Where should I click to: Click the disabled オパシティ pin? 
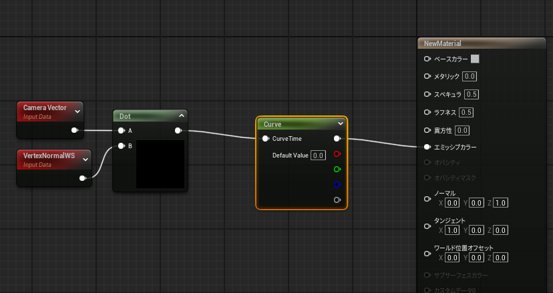[427, 163]
